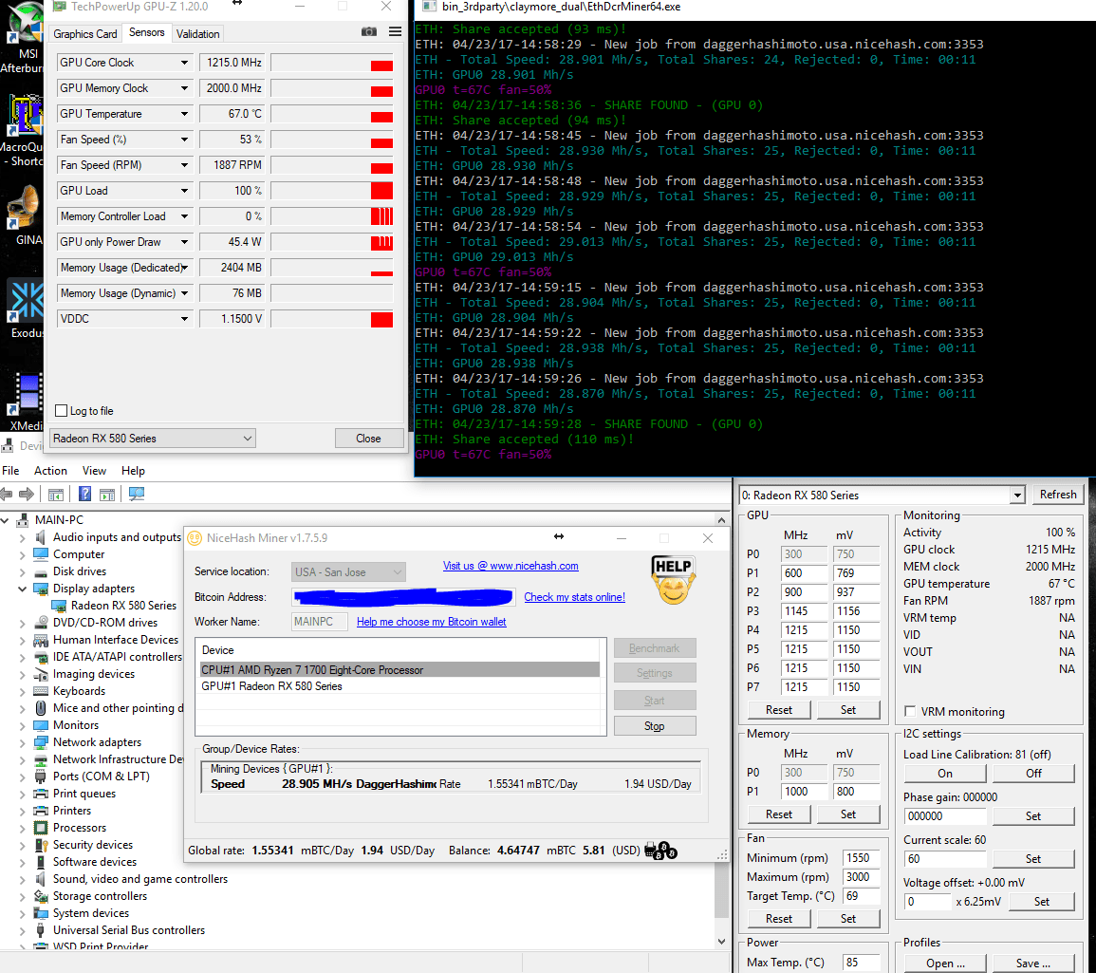Click Set button for Voltage offset
Screen dimensions: 1096x973
1042,902
